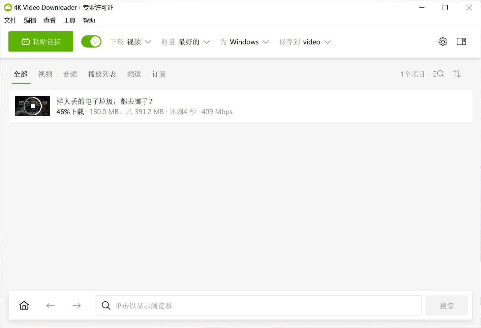Viewport: 481px width, 328px height.
Task: Go to browser home icon
Action: tap(24, 305)
